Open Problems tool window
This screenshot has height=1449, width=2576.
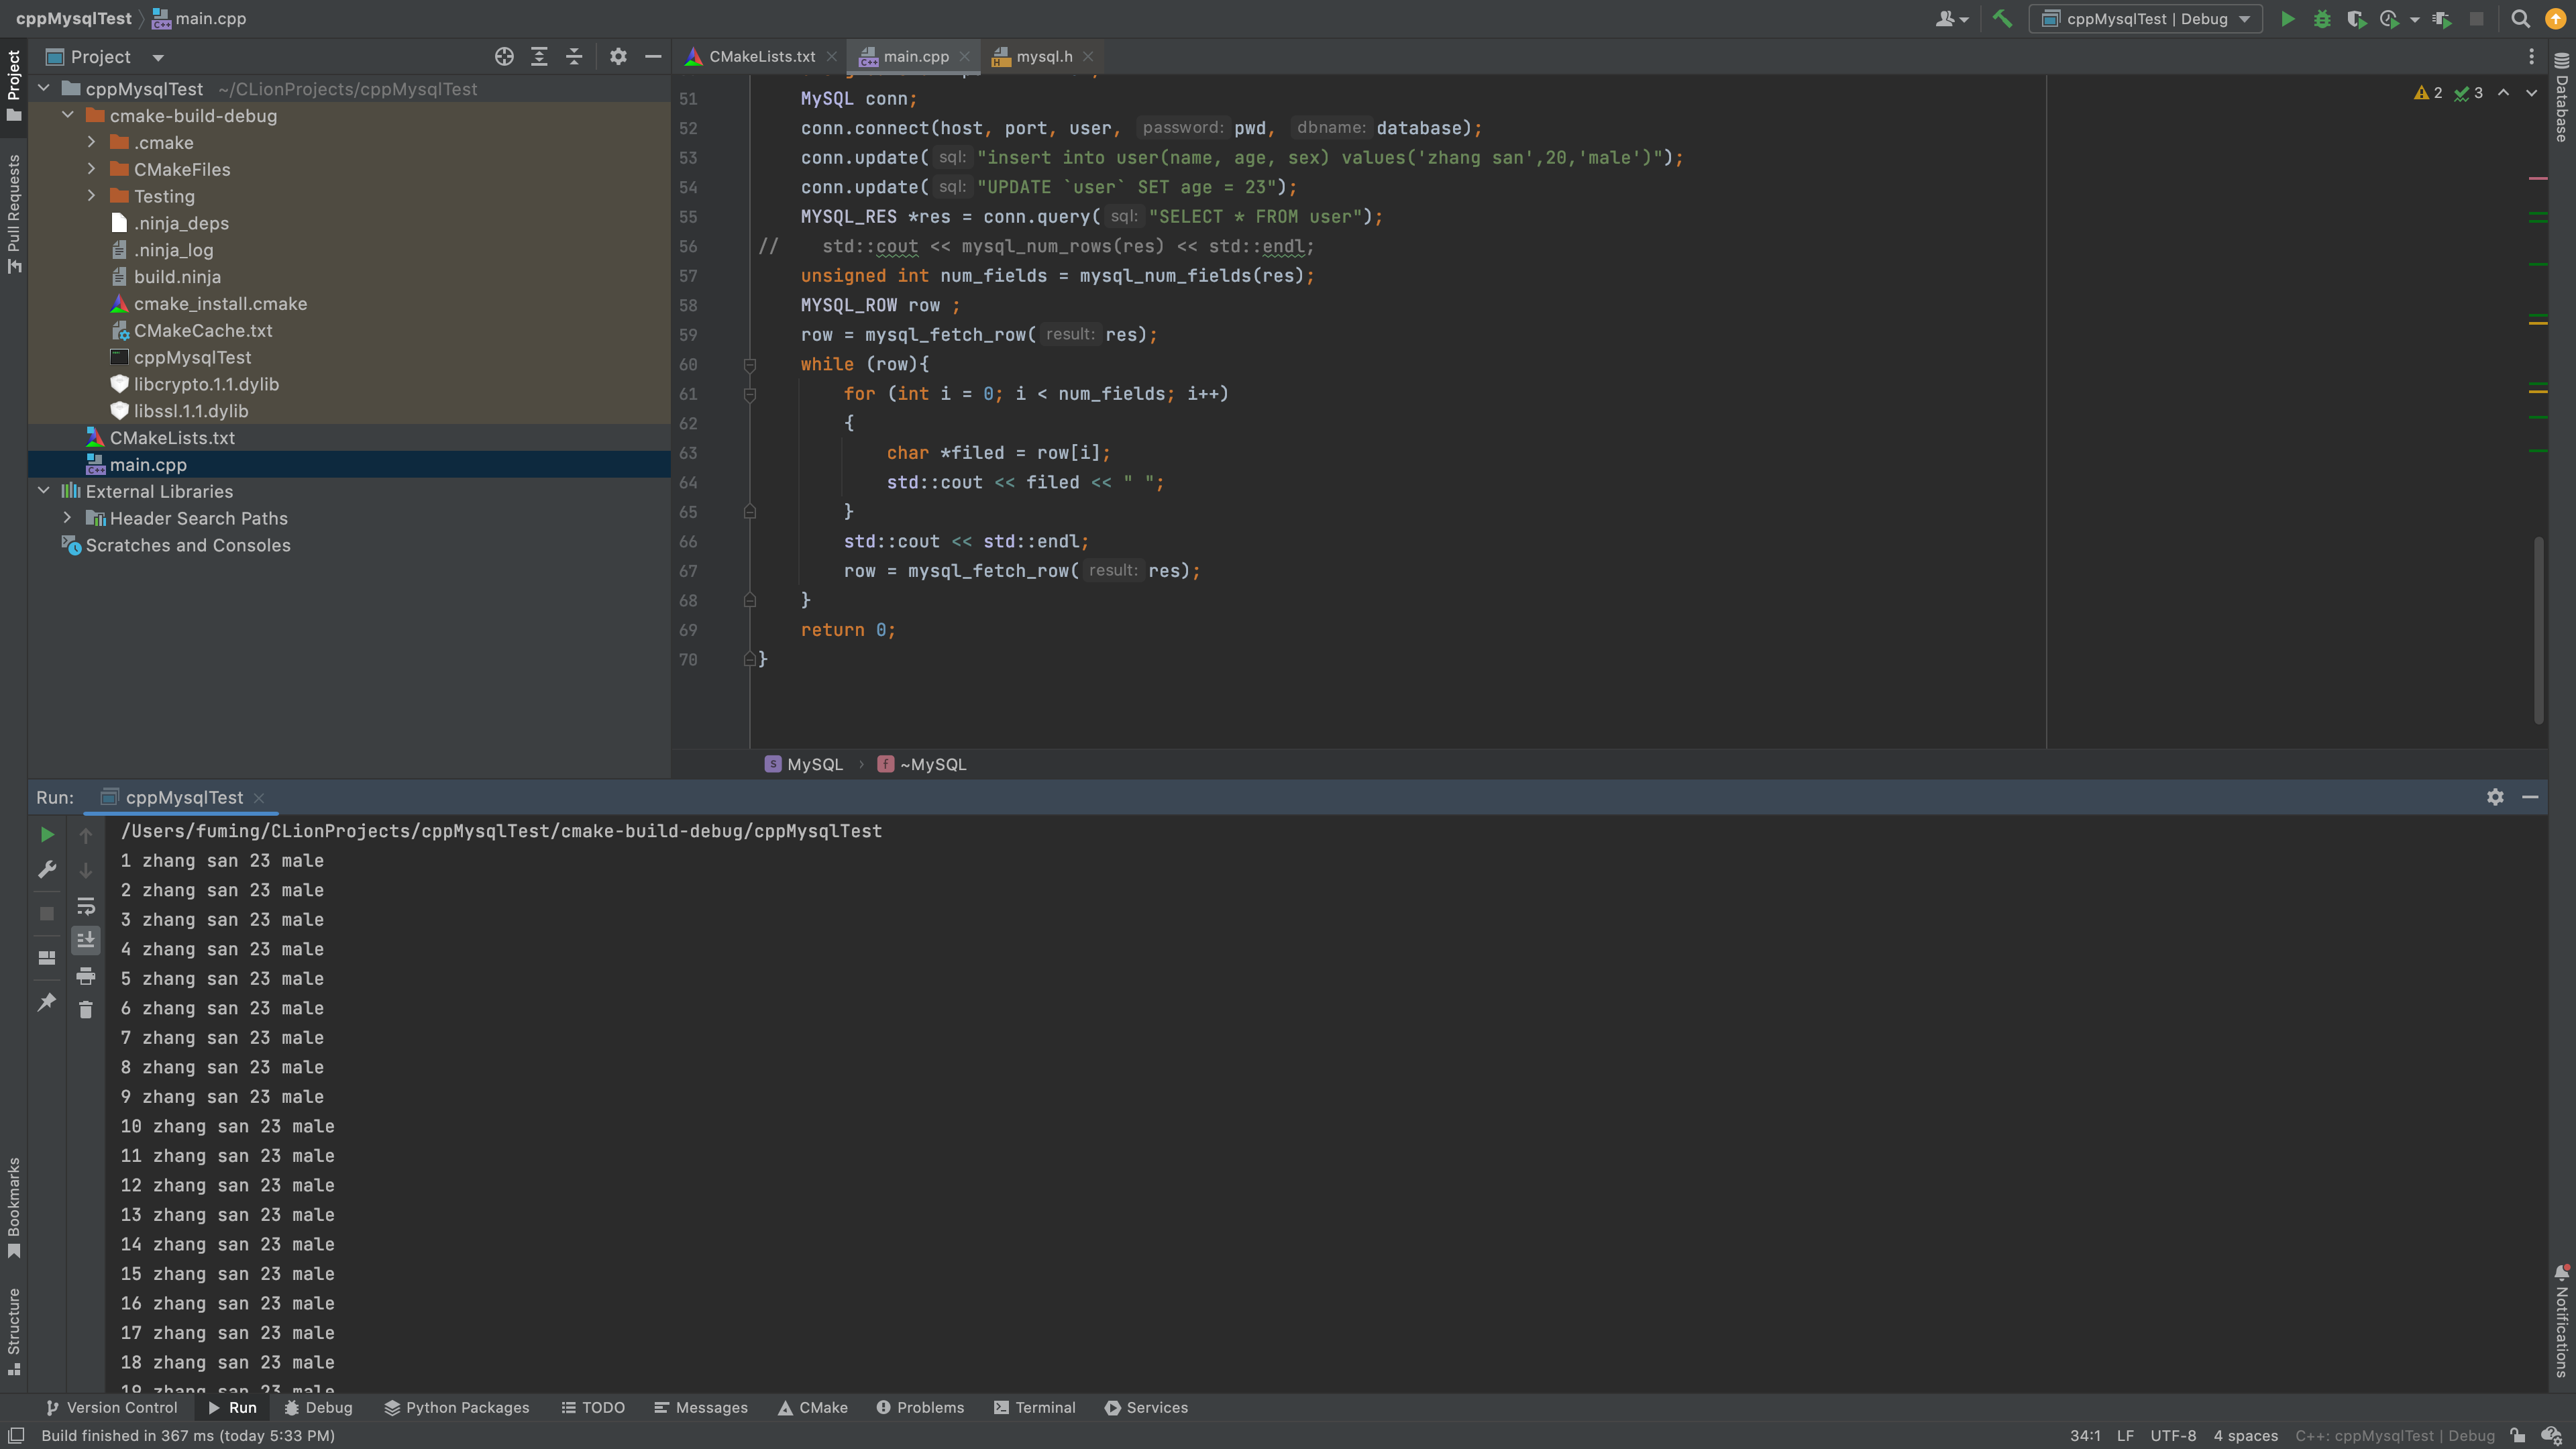point(920,1408)
